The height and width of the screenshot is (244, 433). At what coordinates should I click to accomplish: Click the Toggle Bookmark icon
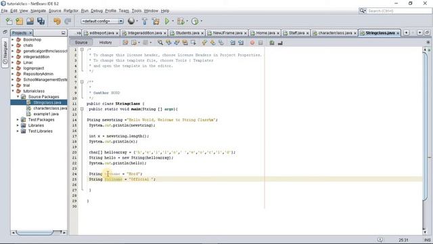click(221, 43)
